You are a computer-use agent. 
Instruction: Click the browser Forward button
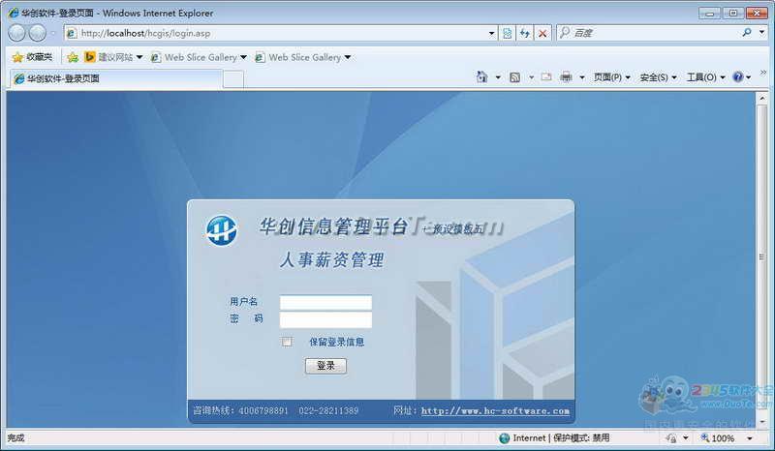coord(38,33)
